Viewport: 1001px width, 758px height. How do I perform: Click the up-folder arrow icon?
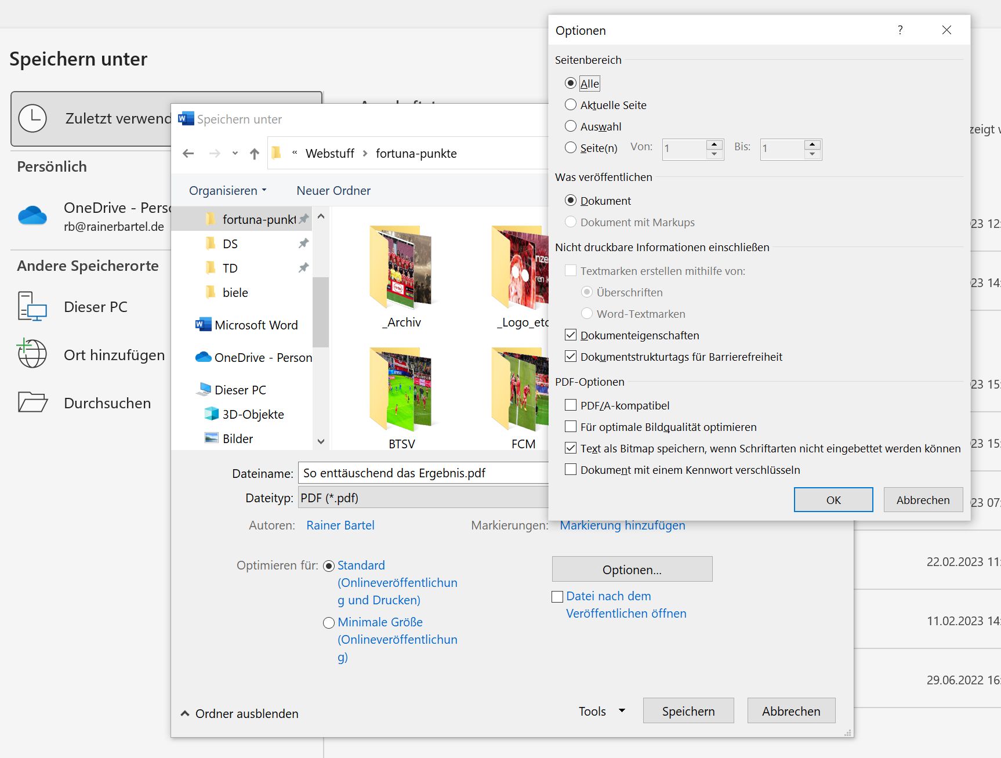254,154
